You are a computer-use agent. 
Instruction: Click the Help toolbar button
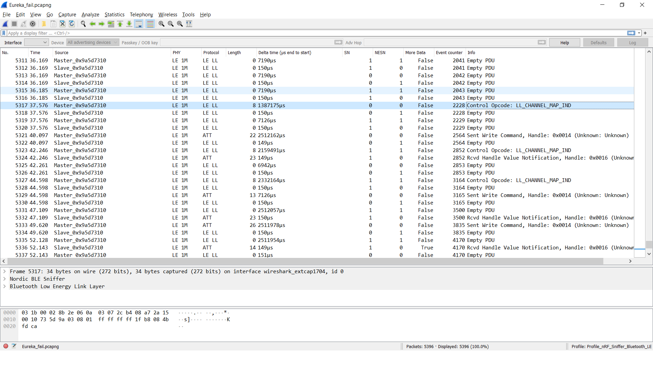[x=565, y=43]
